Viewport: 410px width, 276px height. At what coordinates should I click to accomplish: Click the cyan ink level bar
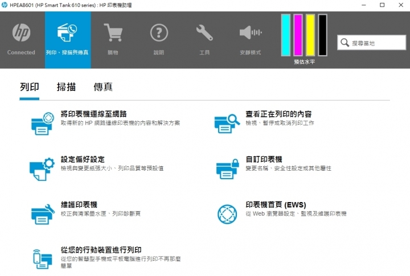[x=286, y=35]
